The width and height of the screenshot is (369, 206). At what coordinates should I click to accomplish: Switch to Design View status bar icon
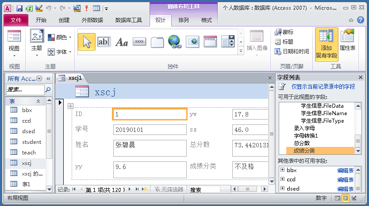(x=354, y=198)
